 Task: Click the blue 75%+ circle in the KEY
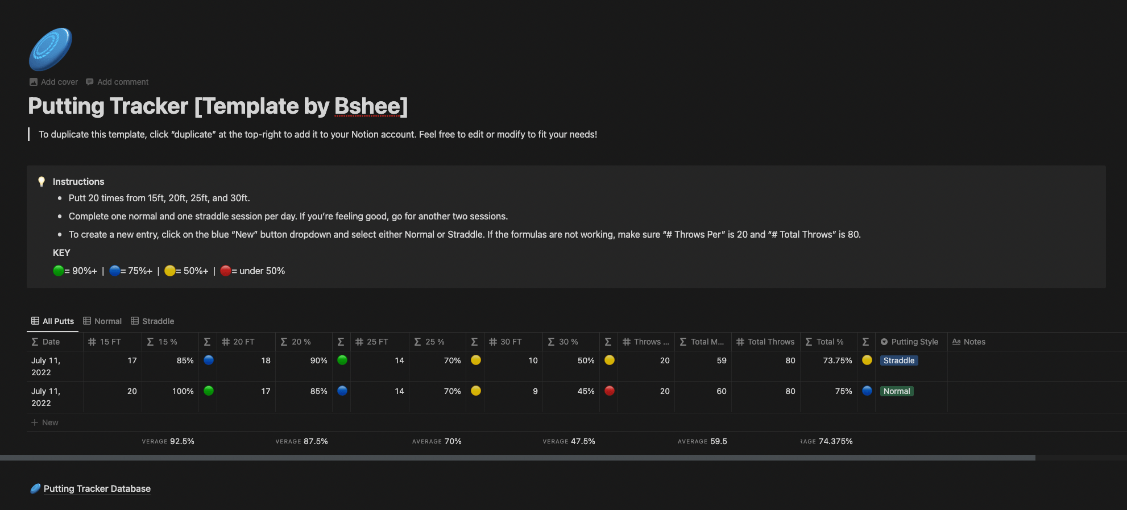(x=115, y=271)
